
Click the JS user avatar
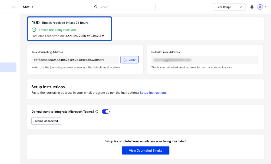260,7
